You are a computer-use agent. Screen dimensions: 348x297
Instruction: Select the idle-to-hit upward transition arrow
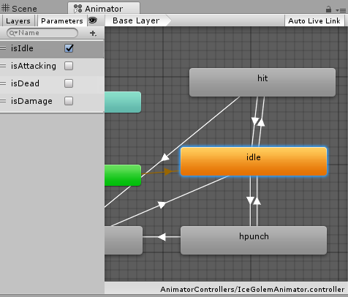261,122
